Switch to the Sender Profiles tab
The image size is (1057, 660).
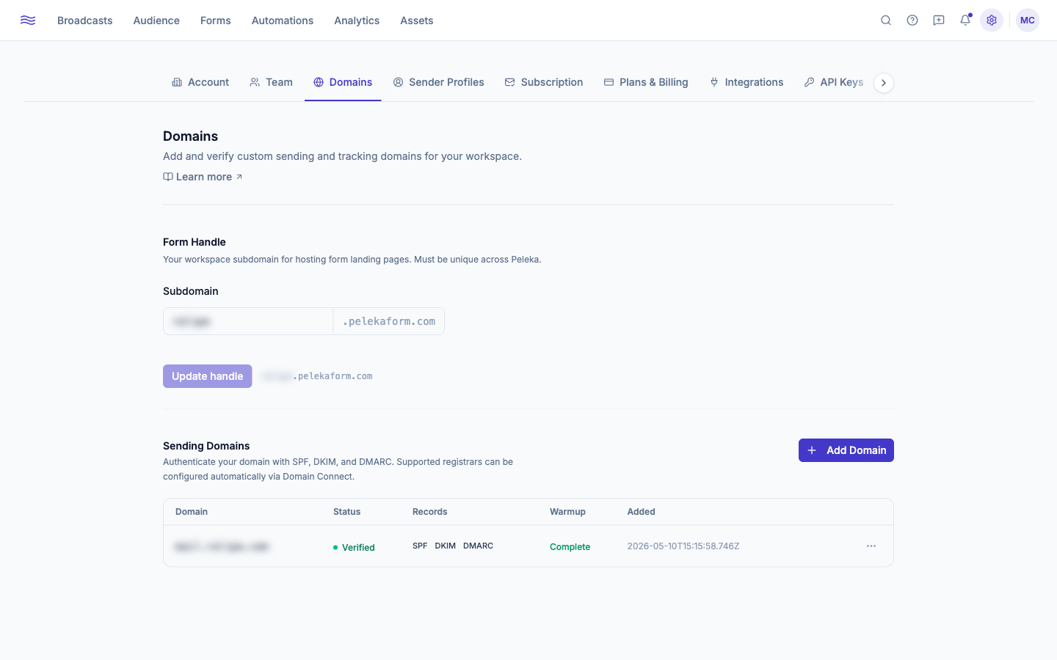pos(438,82)
